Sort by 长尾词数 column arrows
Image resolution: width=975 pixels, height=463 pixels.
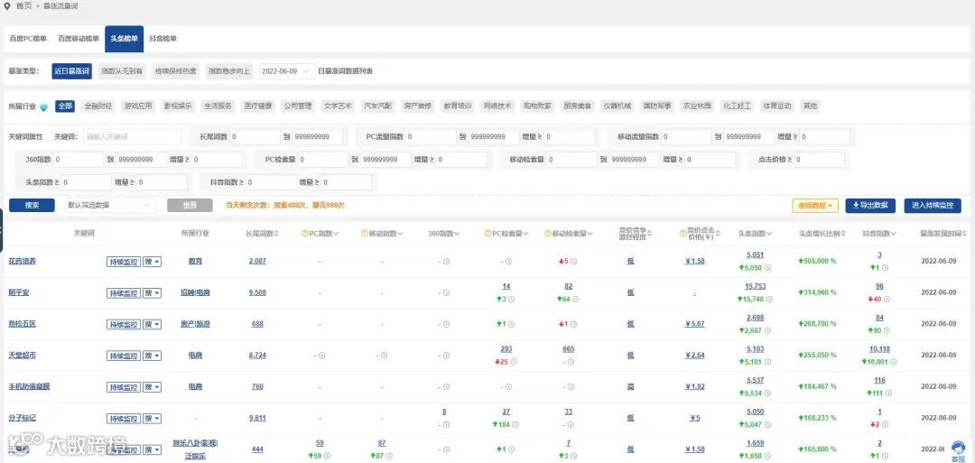pos(277,234)
